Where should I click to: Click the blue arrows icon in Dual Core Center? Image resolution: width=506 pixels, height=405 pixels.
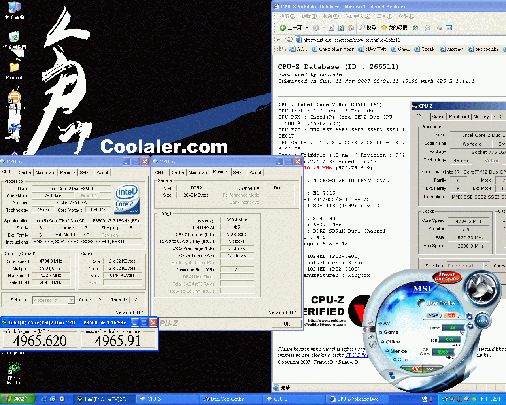point(392,375)
